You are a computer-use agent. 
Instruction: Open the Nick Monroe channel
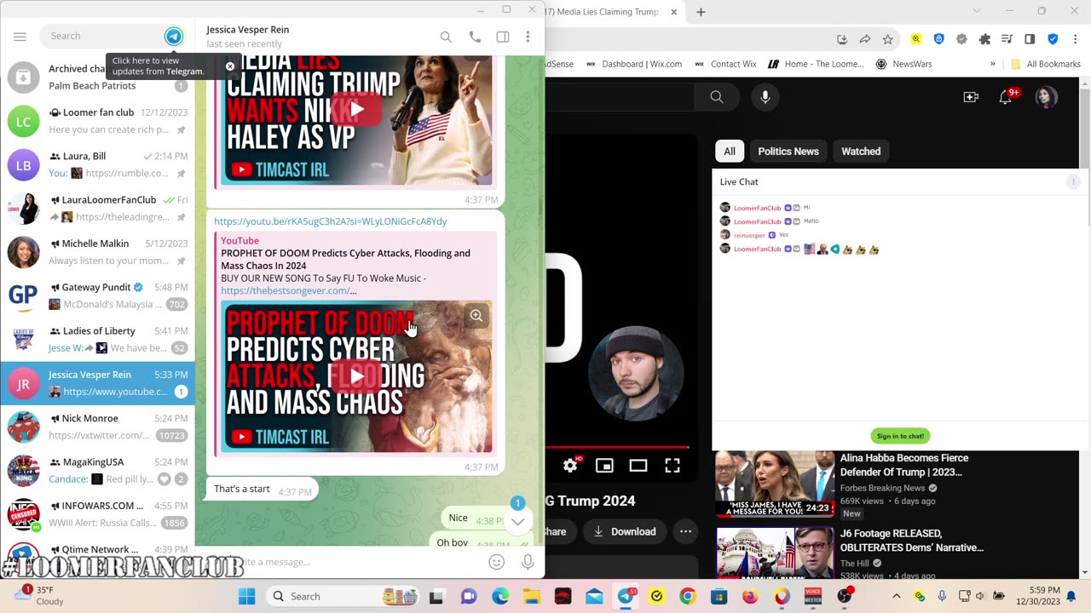(97, 427)
